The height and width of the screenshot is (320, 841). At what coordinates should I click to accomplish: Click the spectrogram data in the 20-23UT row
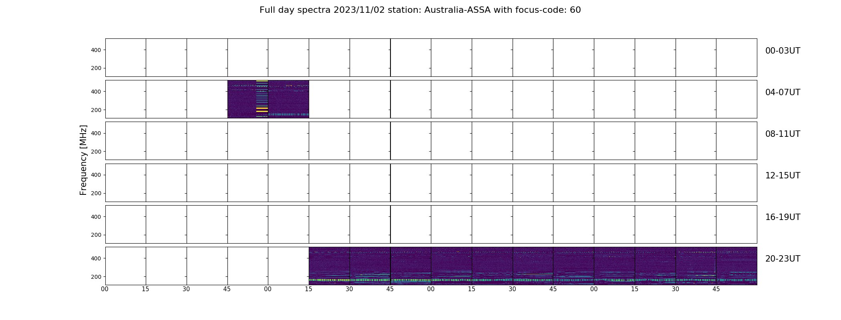point(533,266)
